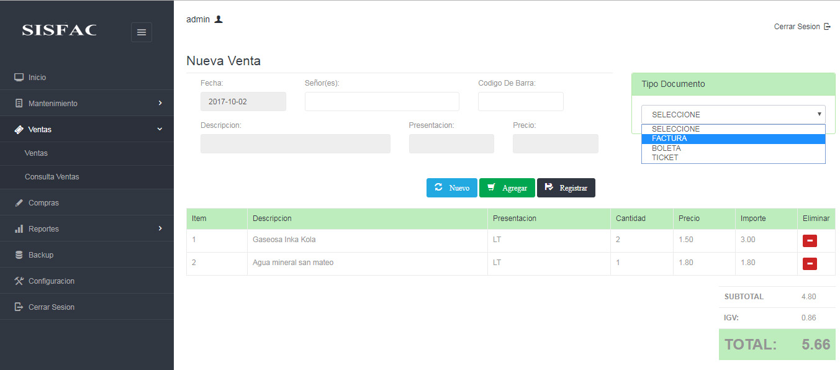The image size is (840, 370).
Task: Delete Agua mineral san mateo row
Action: [809, 263]
